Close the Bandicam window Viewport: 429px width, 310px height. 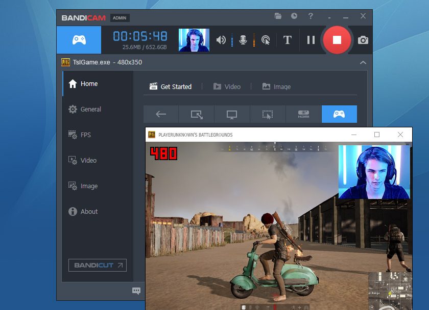[x=363, y=16]
